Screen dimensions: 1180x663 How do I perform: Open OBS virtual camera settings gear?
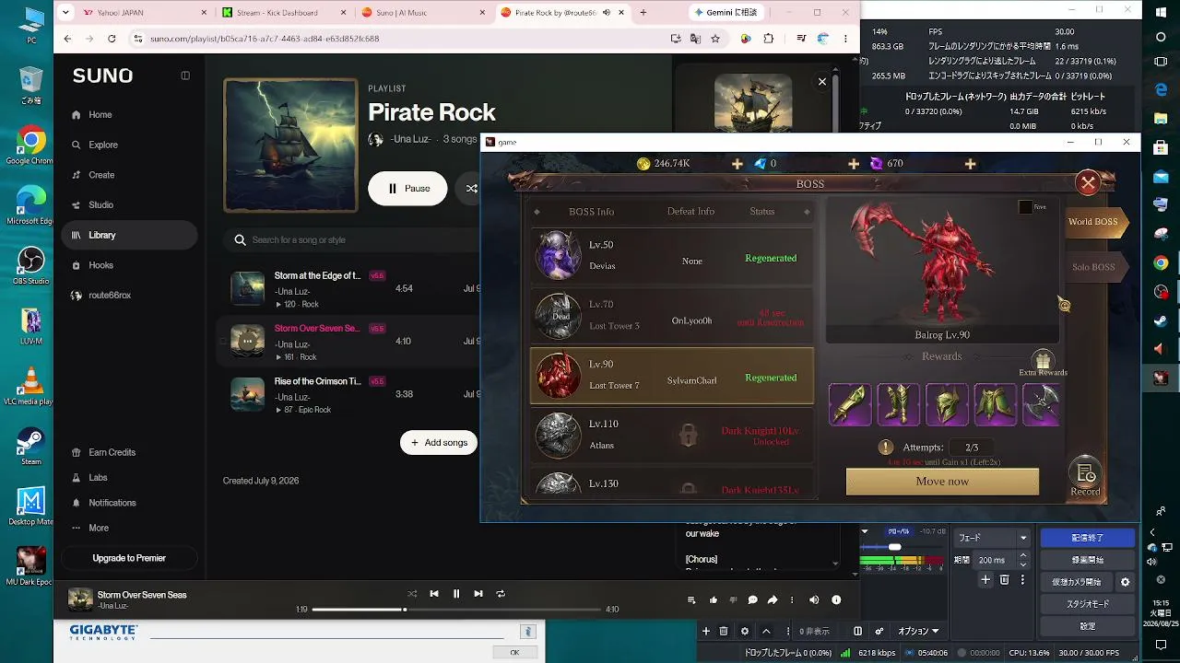tap(1125, 582)
